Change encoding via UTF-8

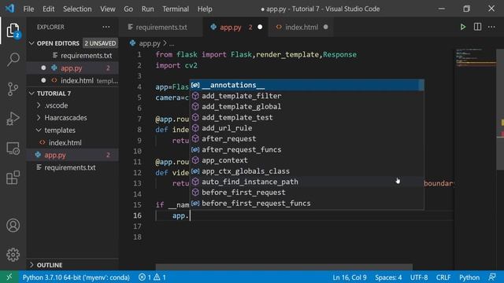(x=419, y=277)
